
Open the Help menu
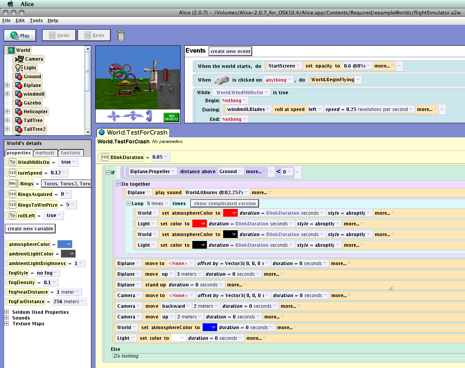[53, 21]
